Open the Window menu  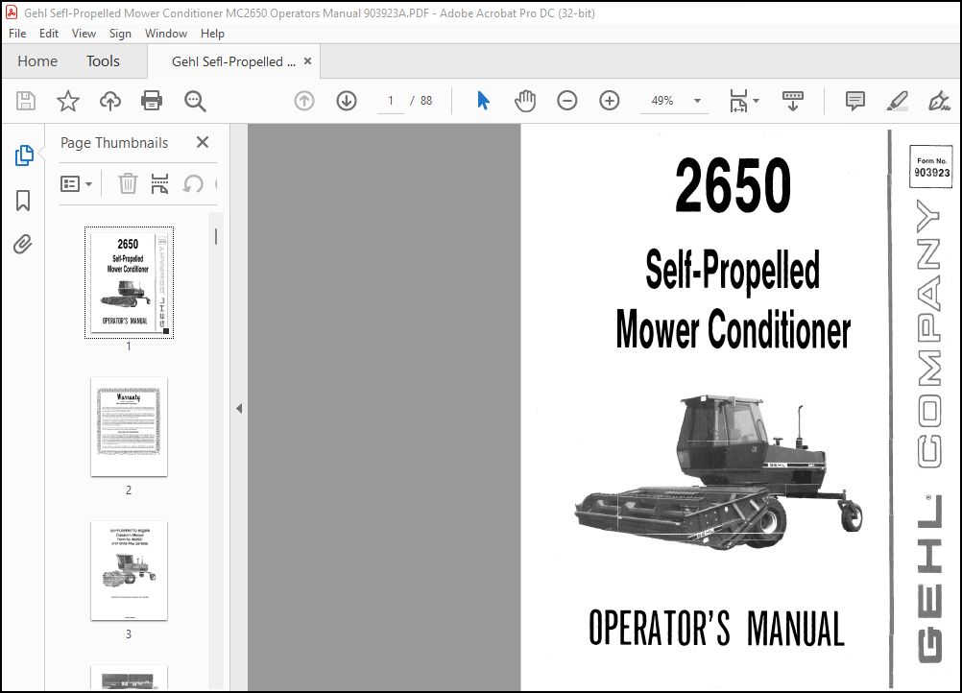[x=166, y=34]
